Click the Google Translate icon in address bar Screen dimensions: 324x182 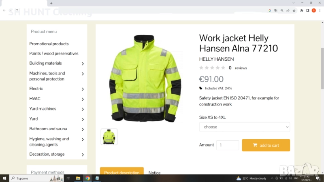[275, 11]
